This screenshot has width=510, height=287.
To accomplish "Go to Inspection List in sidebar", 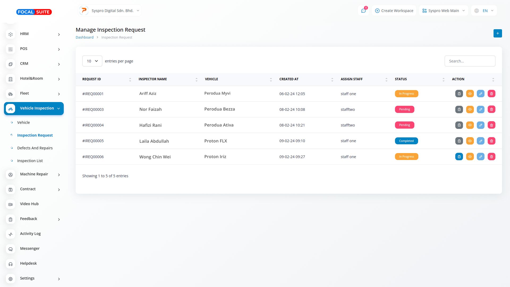I will coord(30,161).
